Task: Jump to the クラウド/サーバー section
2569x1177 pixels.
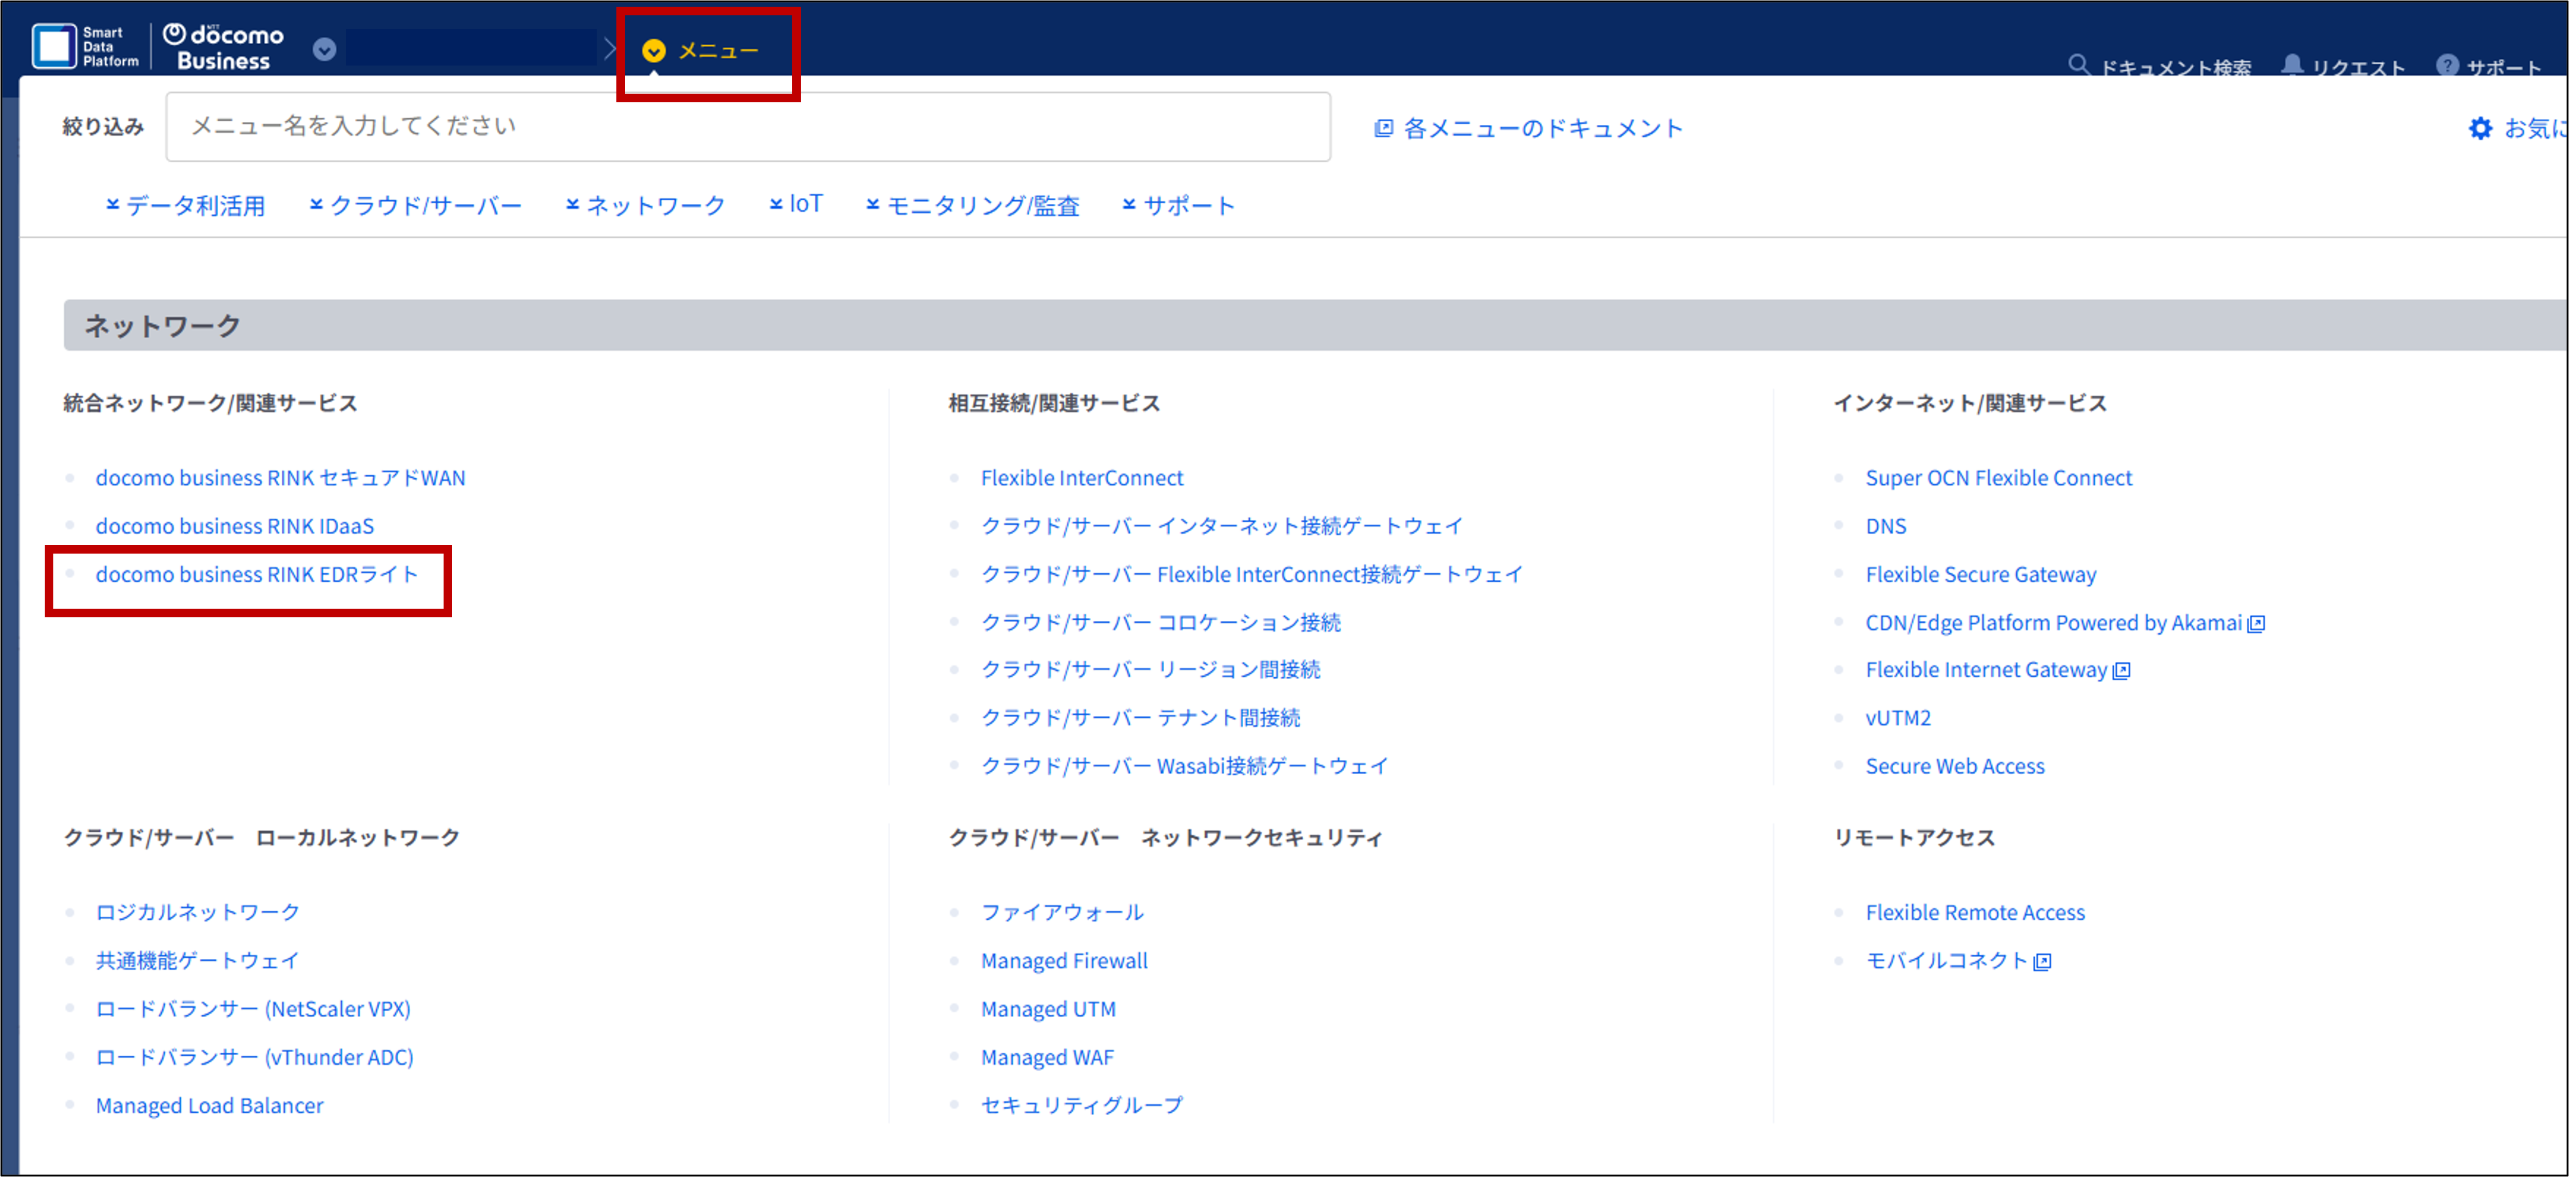Action: [x=416, y=205]
